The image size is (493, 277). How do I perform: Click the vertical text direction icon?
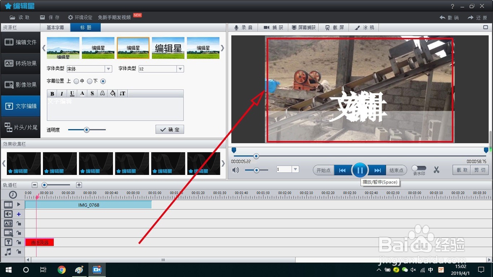click(x=122, y=93)
